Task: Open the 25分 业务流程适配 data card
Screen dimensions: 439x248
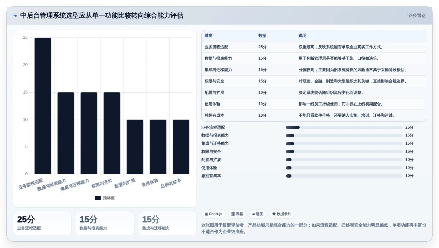Action: click(x=42, y=223)
